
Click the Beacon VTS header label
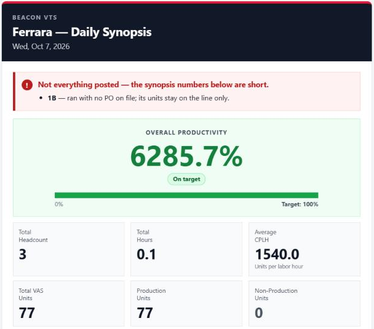pos(35,18)
